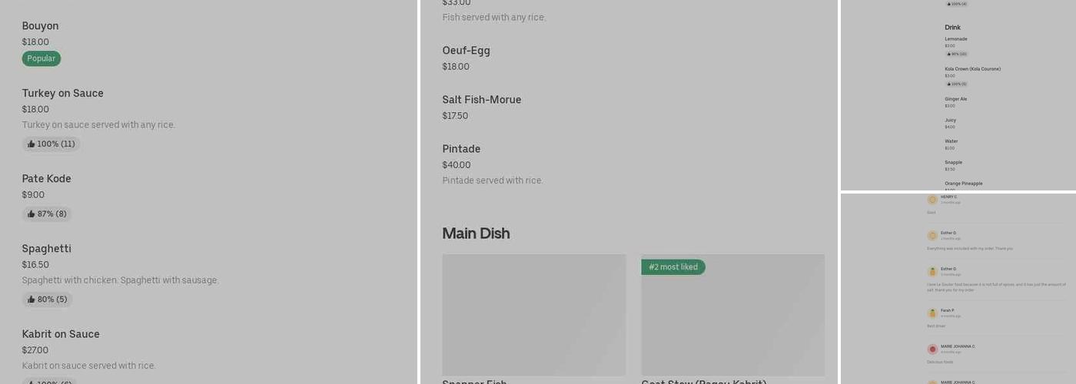
Task: Click the red avatar beside MARIE JOHANNA C.
Action: pyautogui.click(x=932, y=349)
